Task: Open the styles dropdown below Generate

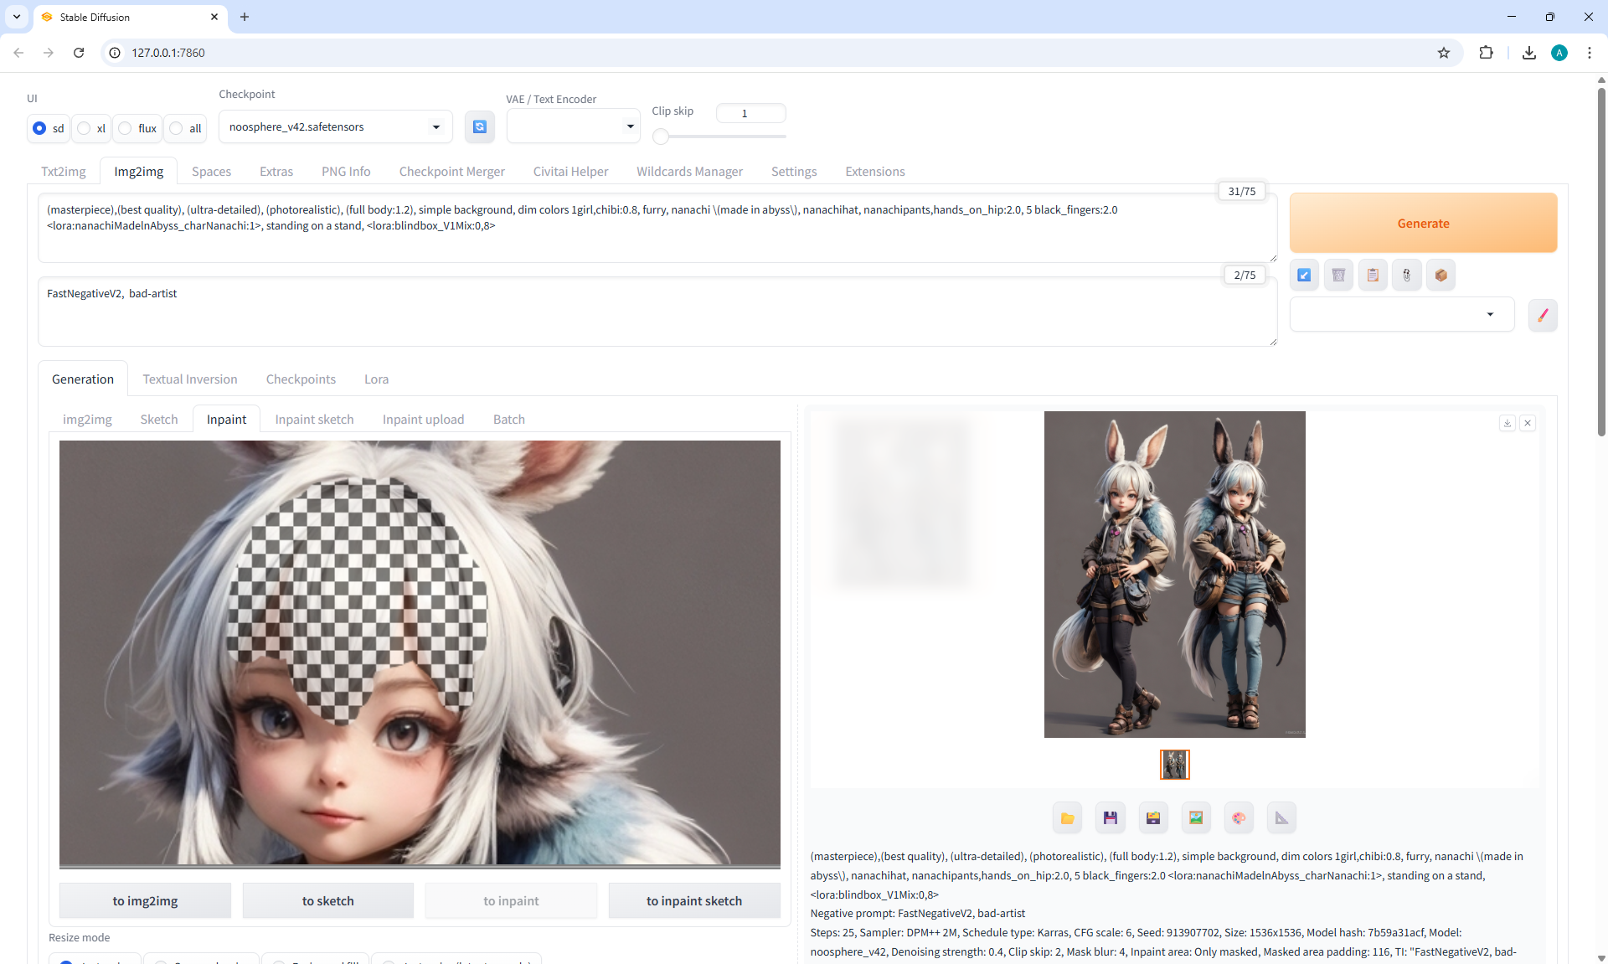Action: click(1401, 315)
